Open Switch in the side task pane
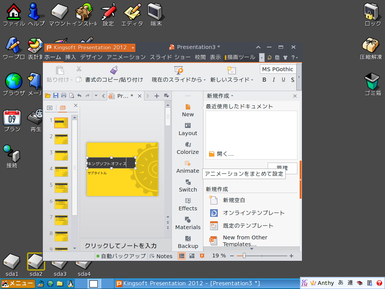 (x=188, y=186)
